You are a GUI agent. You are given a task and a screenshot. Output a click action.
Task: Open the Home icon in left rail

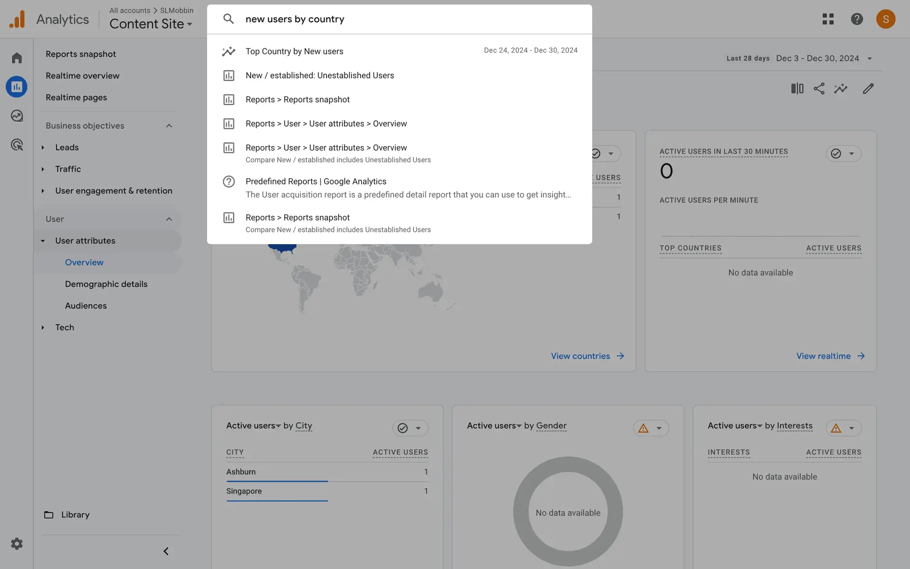17,58
